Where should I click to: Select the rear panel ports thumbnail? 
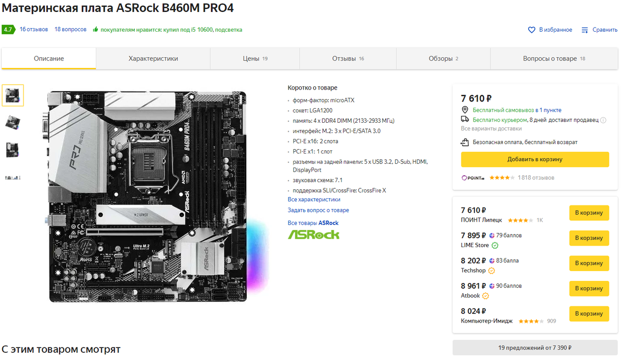point(12,177)
